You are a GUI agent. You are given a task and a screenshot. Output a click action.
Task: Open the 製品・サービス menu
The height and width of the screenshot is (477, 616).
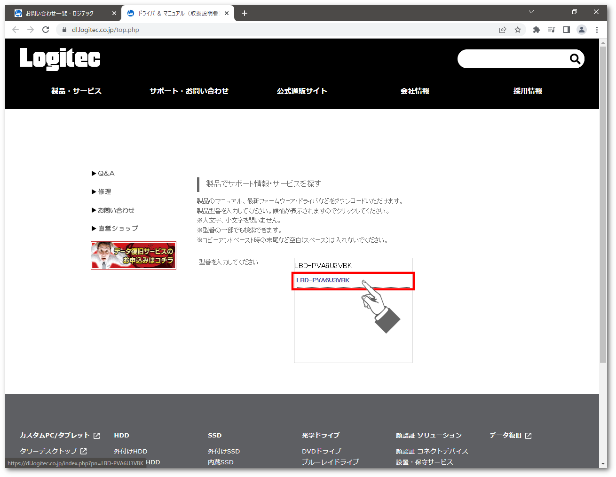[76, 91]
